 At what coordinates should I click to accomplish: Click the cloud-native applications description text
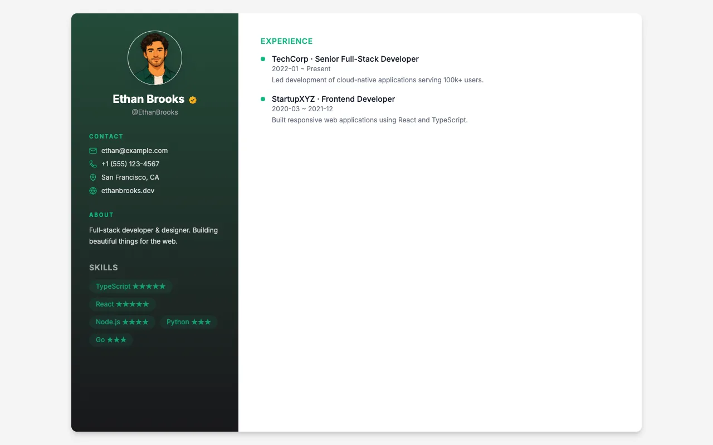tap(378, 80)
